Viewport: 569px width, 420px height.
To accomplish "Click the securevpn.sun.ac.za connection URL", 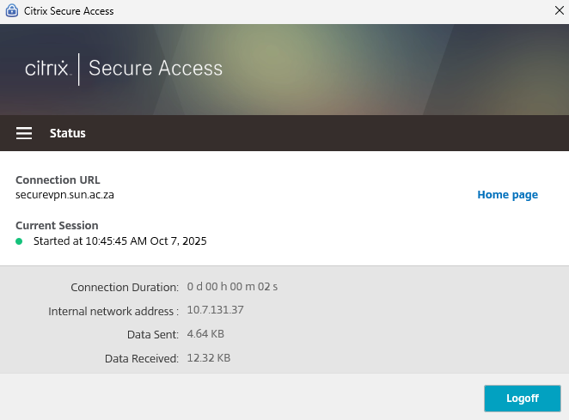I will pyautogui.click(x=65, y=195).
